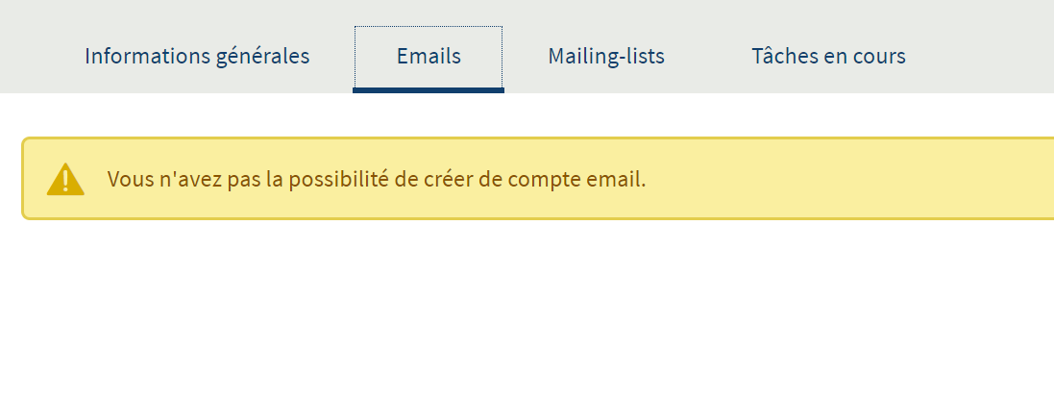Screen dimensions: 1054x400
Task: Display the mailing lists section
Action: pos(606,56)
